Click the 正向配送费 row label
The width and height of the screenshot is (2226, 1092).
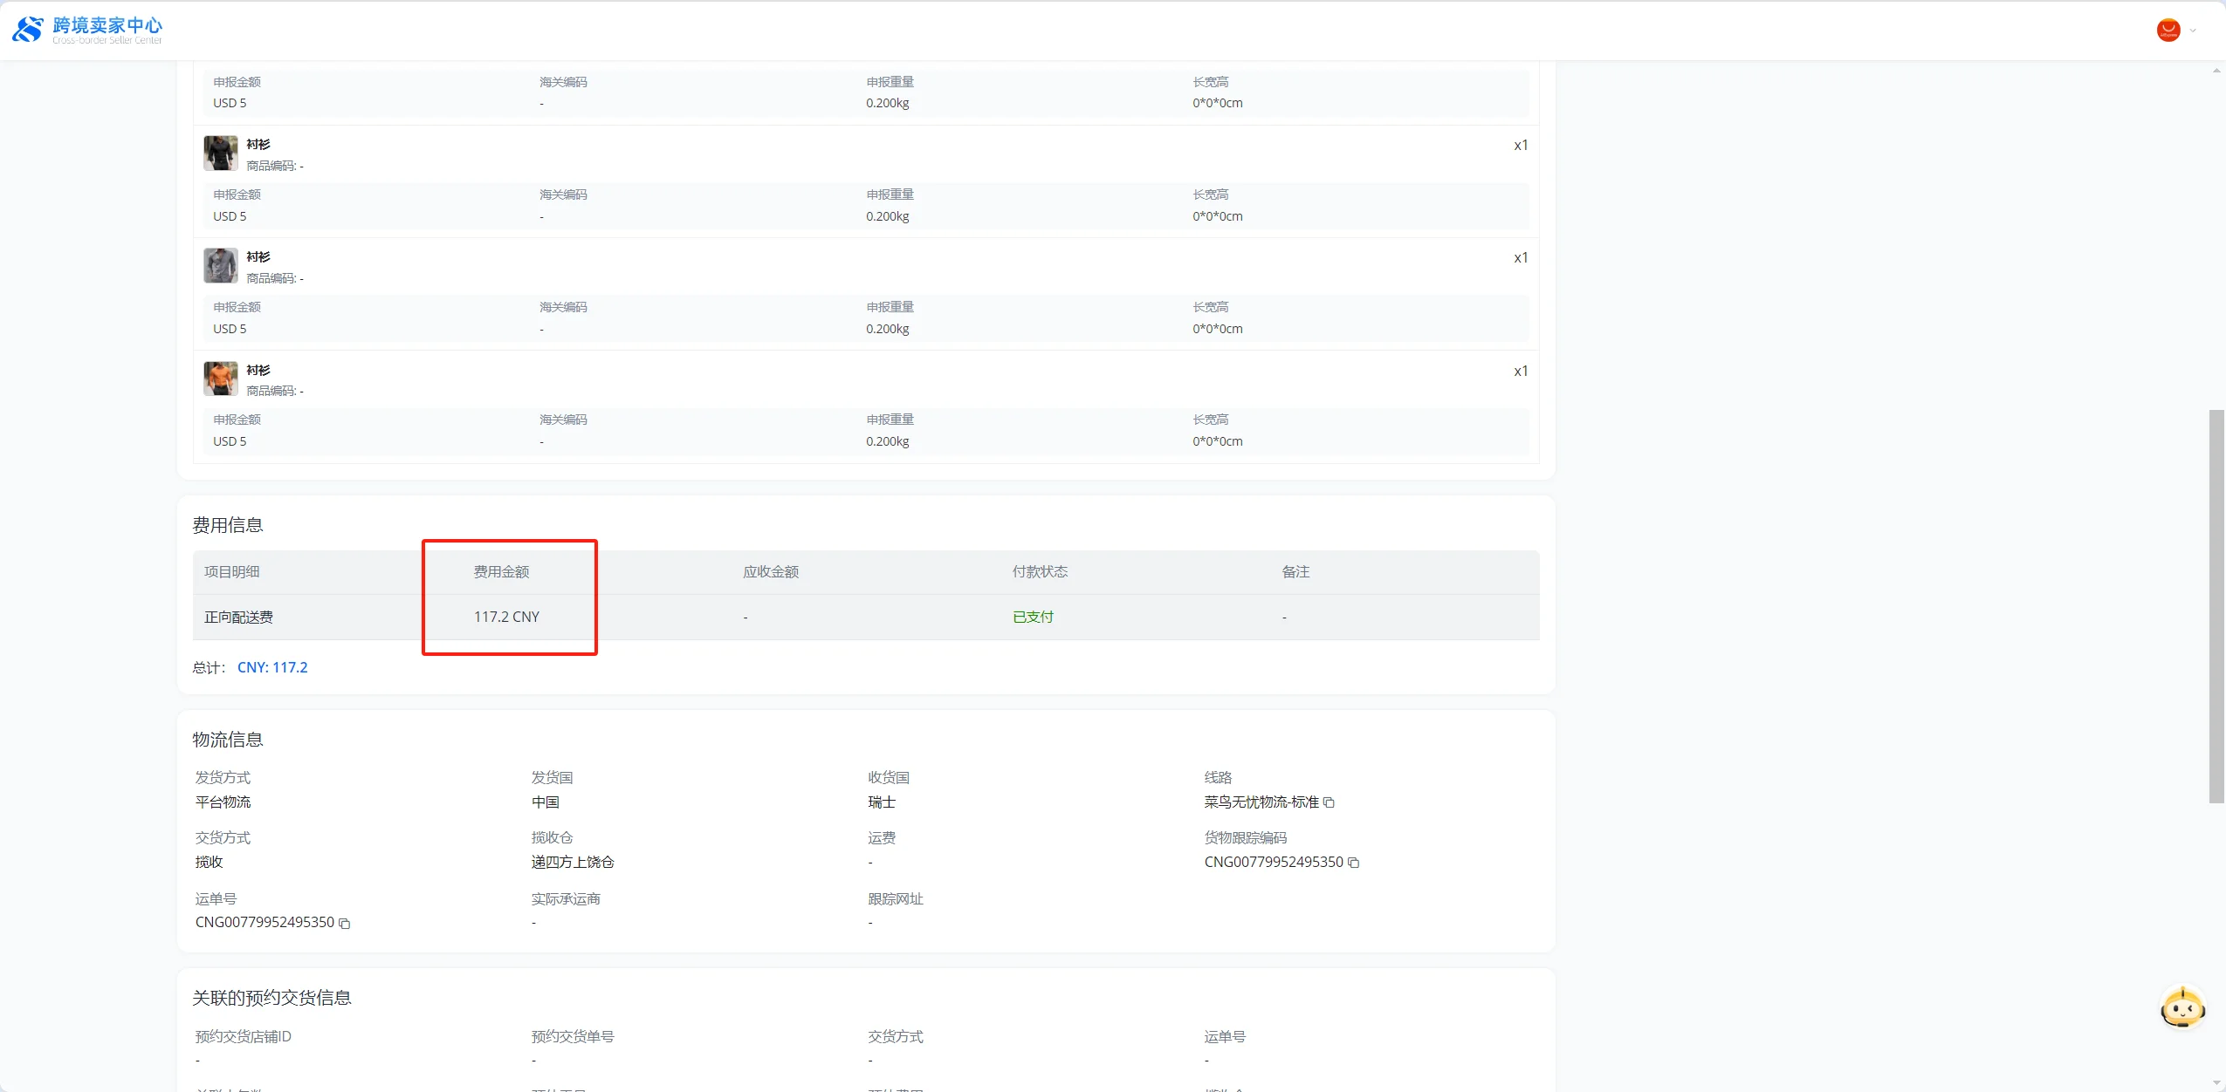pos(238,617)
